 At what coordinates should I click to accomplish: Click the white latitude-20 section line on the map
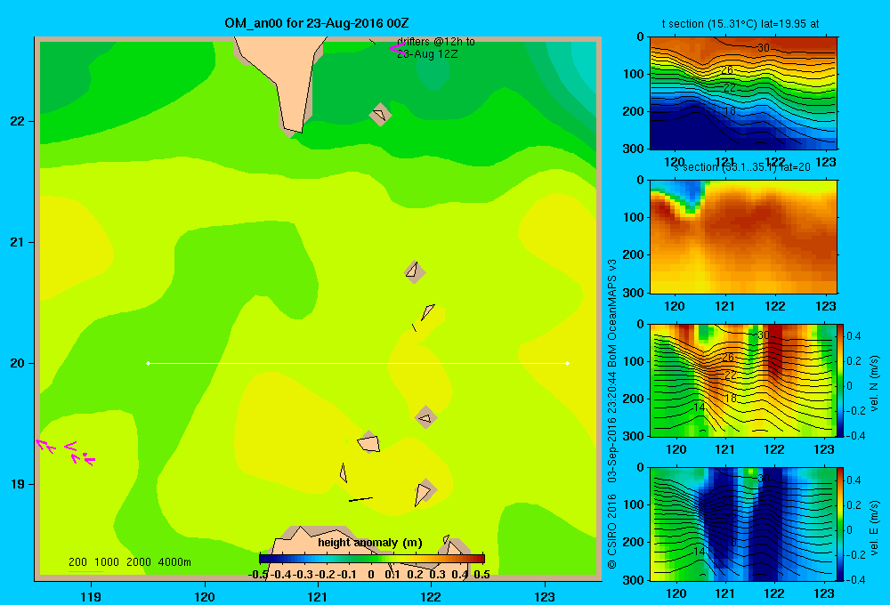[358, 363]
